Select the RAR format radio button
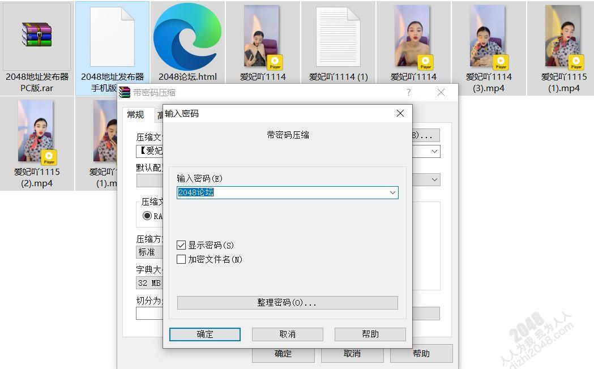The width and height of the screenshot is (594, 369). click(147, 216)
